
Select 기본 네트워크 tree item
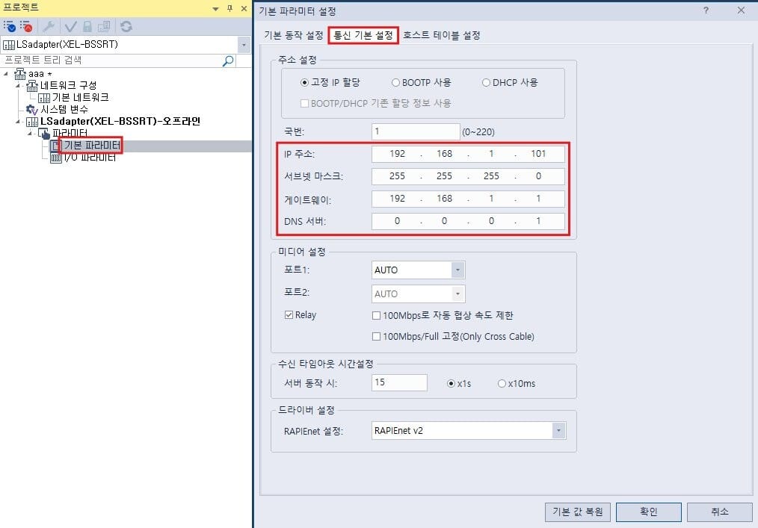pos(80,98)
